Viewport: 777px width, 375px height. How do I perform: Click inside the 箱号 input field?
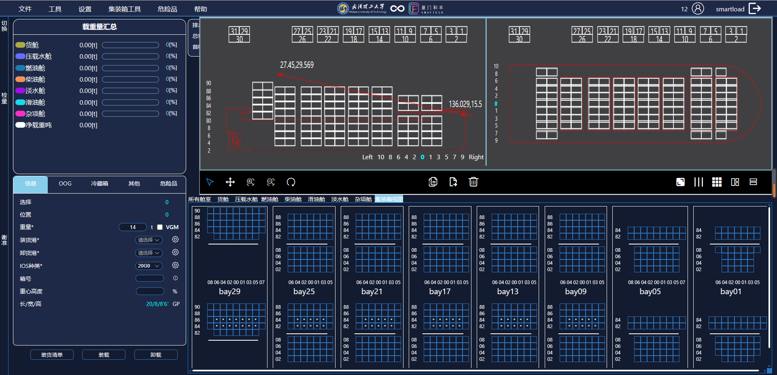(149, 278)
